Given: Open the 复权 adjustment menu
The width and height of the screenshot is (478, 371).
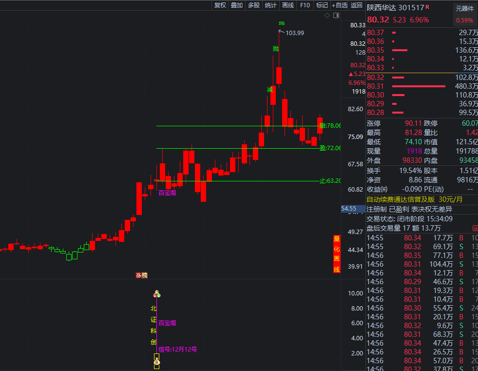Looking at the screenshot, I should coord(220,5).
